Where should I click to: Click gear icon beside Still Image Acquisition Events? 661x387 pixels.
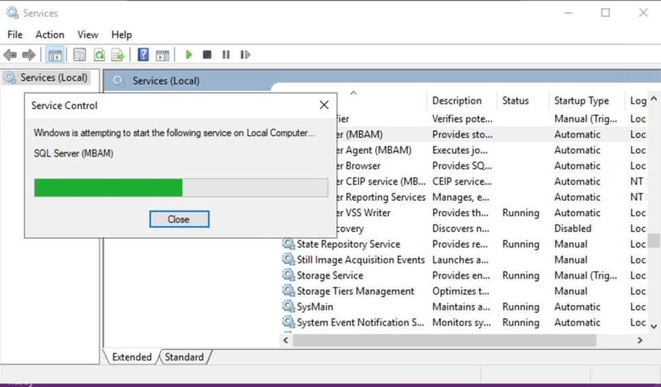pyautogui.click(x=289, y=259)
